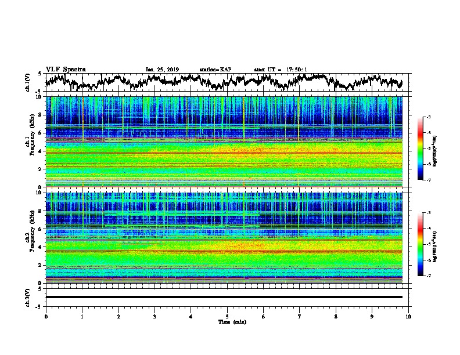Click time axis tick label "1"
Screen dimensions: 460x355
(x=82, y=317)
